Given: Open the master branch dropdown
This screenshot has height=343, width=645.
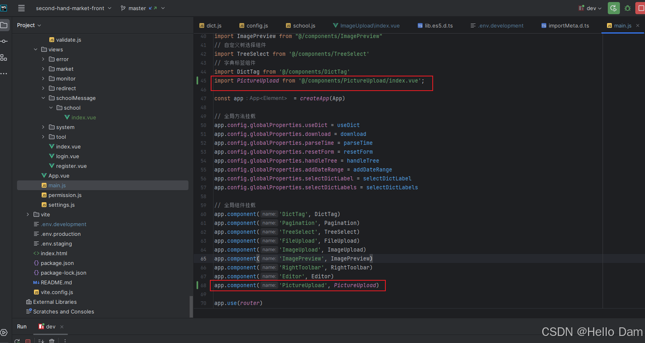Looking at the screenshot, I should (x=143, y=8).
